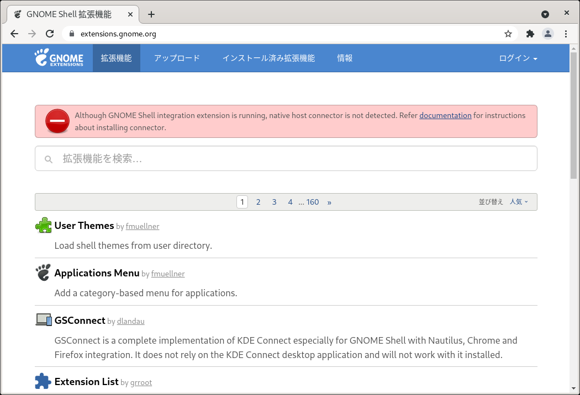
Task: Open the first fmuellner author link beside User Themes
Action: (143, 226)
